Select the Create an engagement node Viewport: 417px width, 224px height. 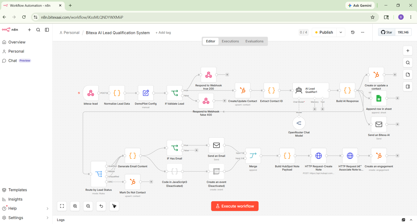click(379, 156)
